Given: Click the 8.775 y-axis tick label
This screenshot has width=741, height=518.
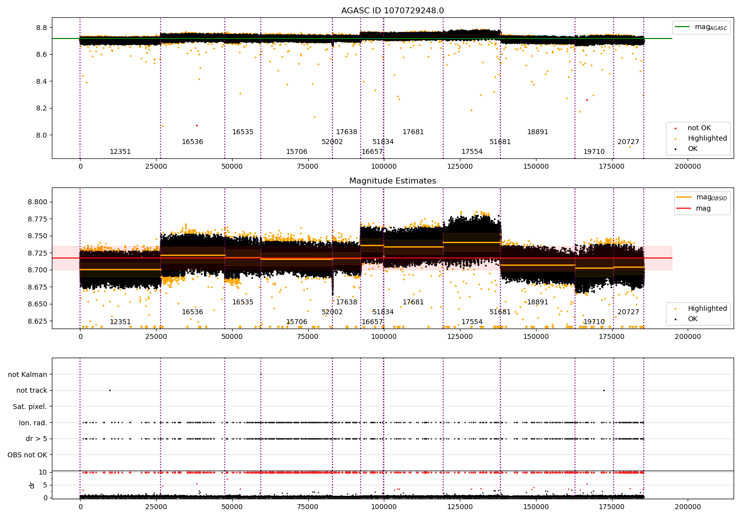Looking at the screenshot, I should [38, 219].
